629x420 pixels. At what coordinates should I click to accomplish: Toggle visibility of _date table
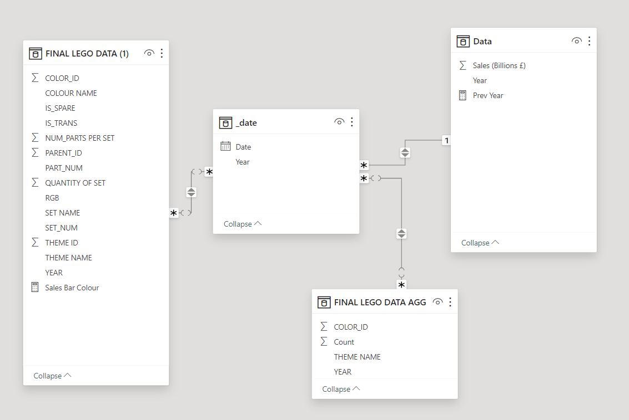point(339,122)
